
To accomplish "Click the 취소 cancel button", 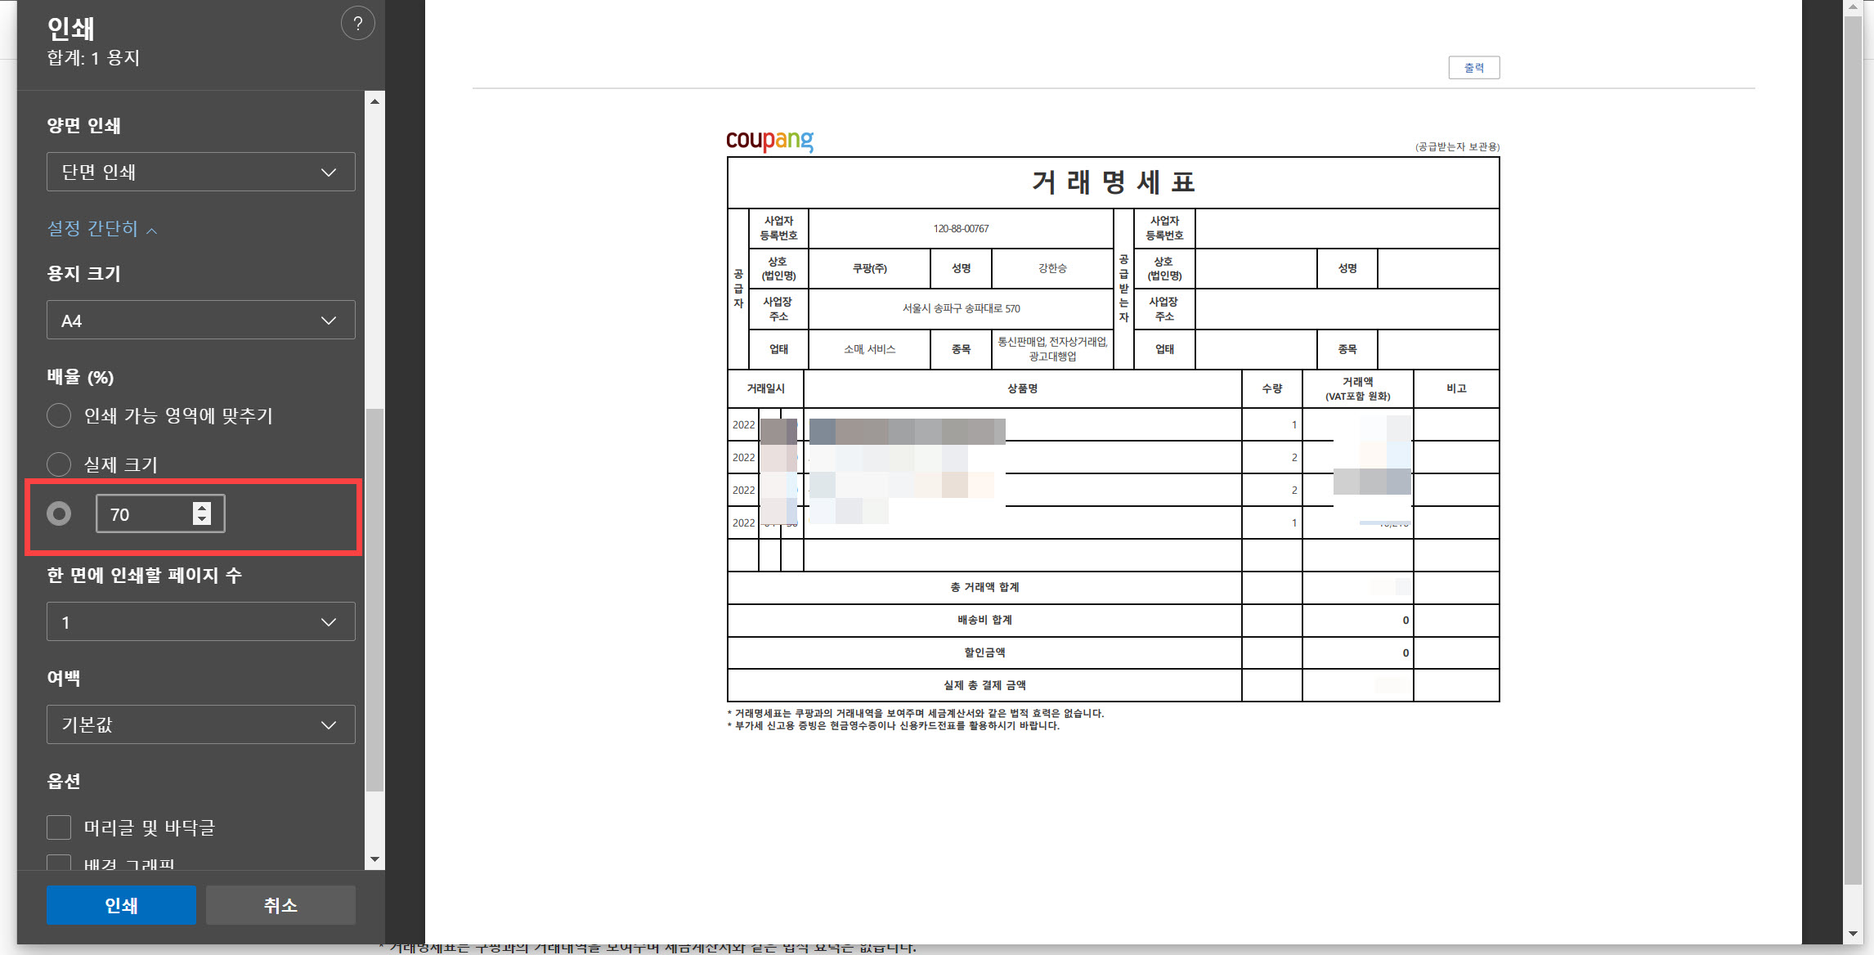I will coord(280,905).
